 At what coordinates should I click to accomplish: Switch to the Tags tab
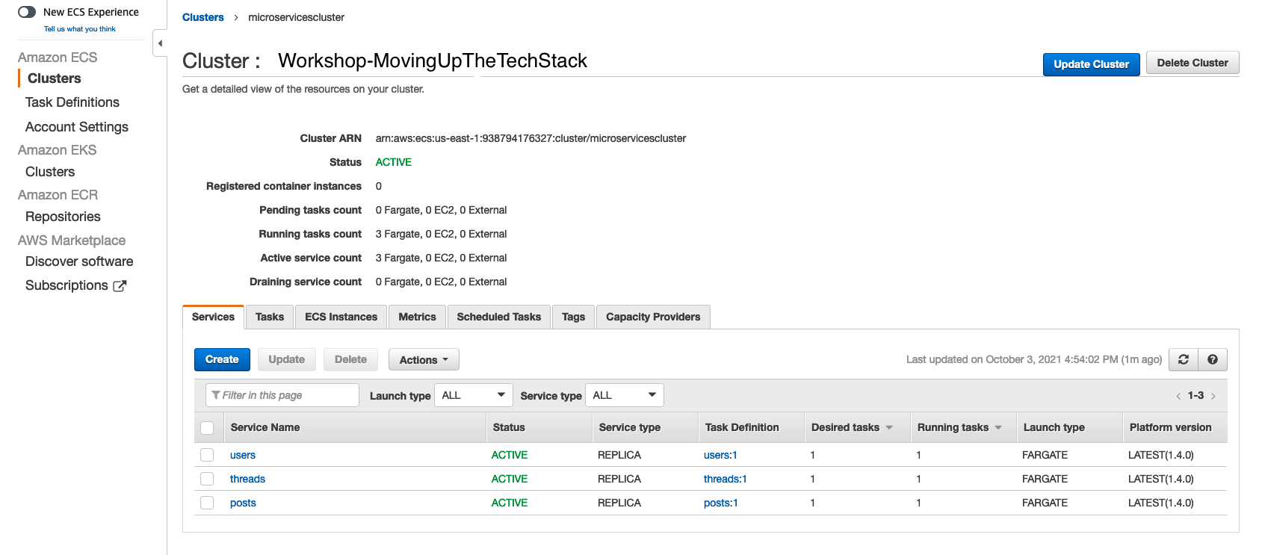[574, 317]
